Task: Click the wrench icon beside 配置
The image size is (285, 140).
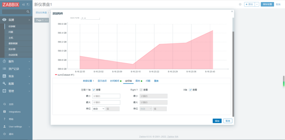Action: click(x=4, y=84)
